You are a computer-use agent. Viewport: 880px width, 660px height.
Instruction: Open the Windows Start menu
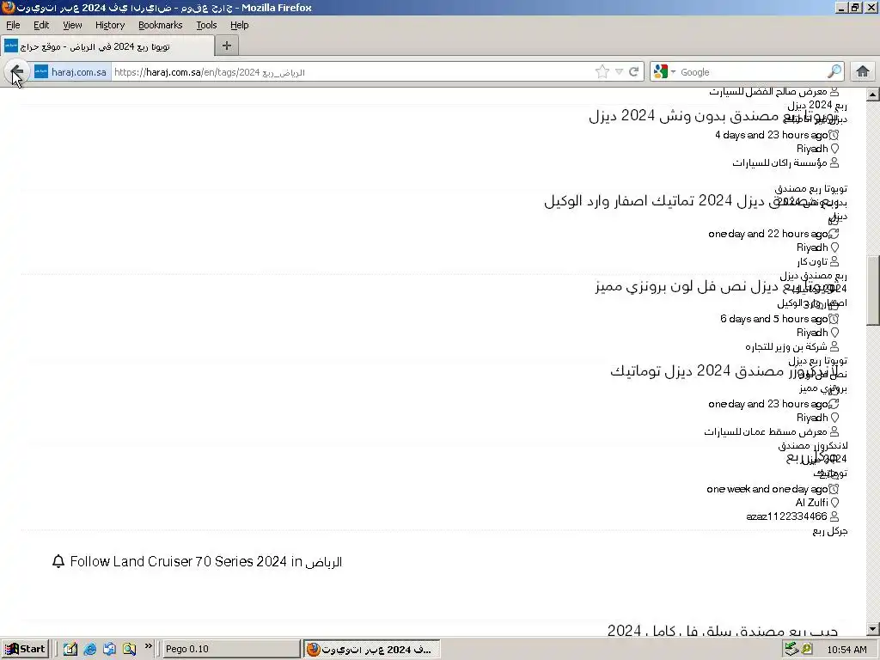click(x=25, y=649)
